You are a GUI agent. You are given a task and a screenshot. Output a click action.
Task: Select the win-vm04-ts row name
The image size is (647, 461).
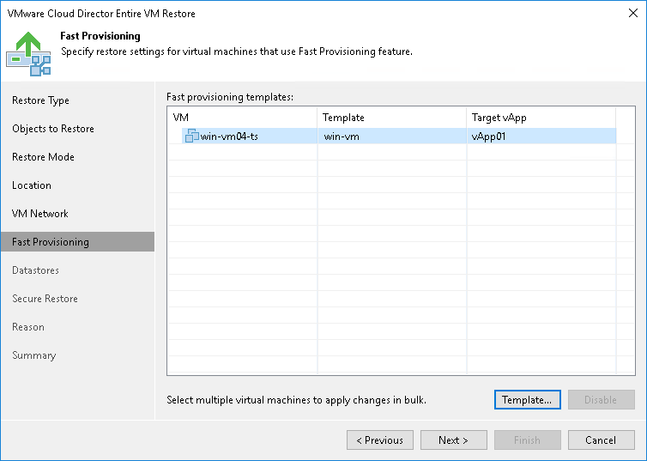click(229, 136)
